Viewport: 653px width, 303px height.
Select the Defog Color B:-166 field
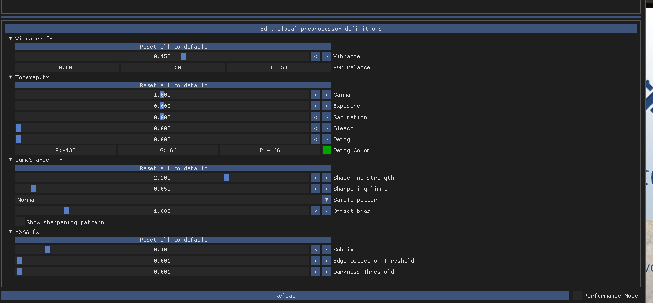click(270, 150)
